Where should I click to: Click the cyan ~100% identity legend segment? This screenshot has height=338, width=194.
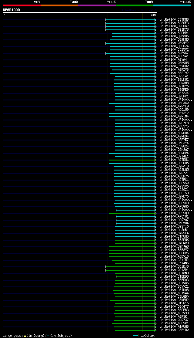coord(172,5)
